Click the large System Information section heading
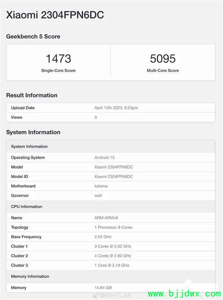223x300 pixels. pos(33,132)
